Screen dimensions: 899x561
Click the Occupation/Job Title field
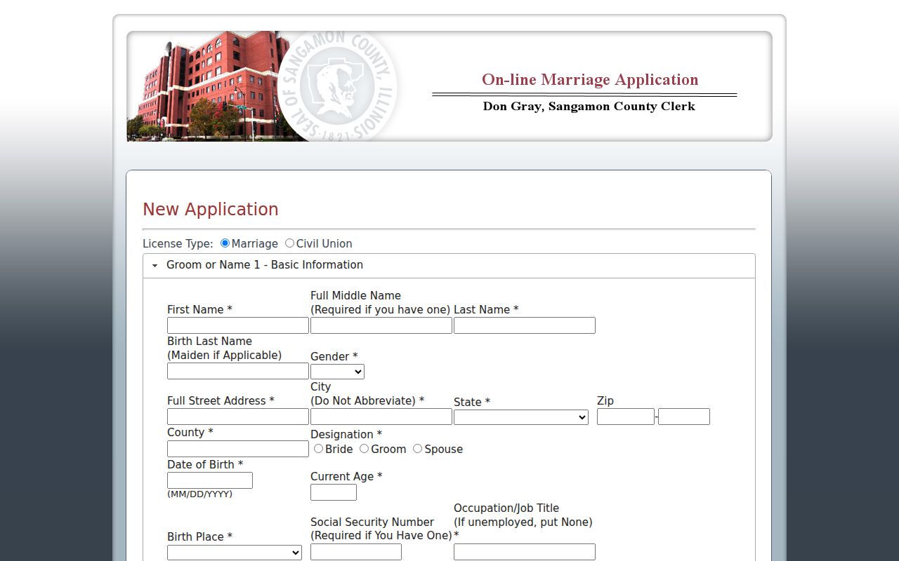[525, 552]
